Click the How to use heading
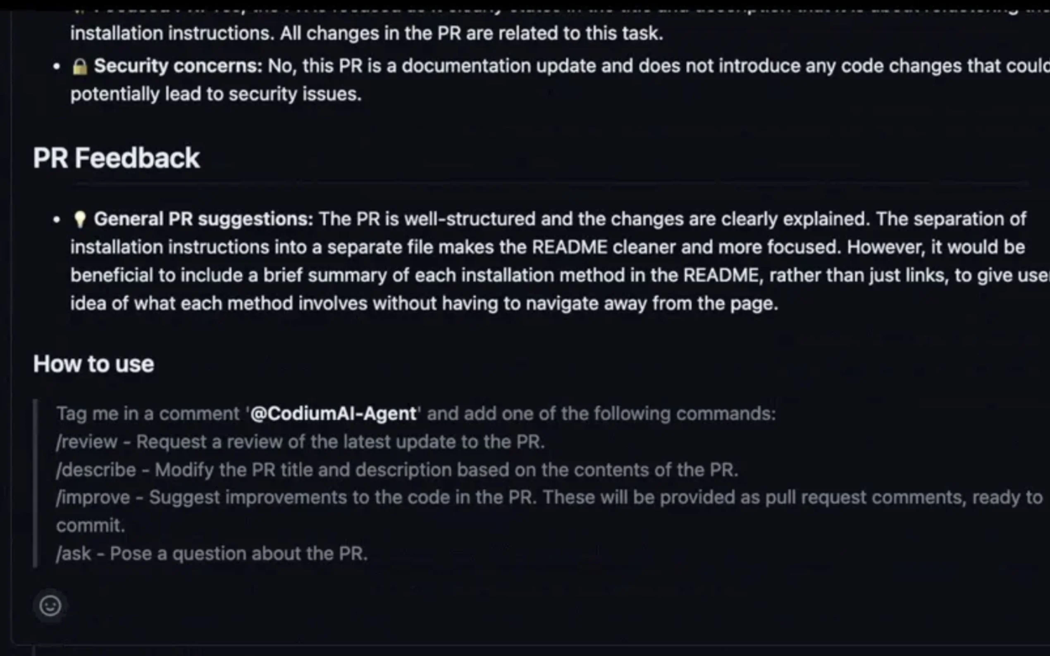 (94, 364)
